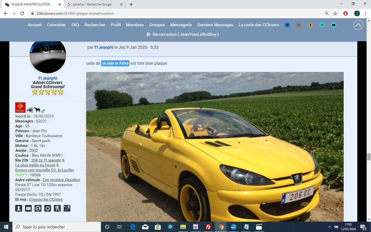Open the Calendrier menu item
The width and height of the screenshot is (371, 232).
coord(56,25)
